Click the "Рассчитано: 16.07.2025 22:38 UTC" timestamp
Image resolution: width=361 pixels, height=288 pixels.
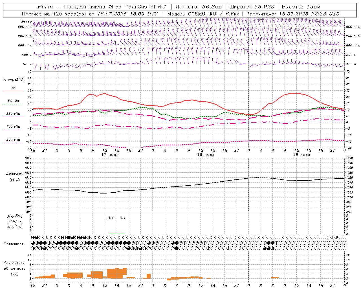pyautogui.click(x=293, y=14)
